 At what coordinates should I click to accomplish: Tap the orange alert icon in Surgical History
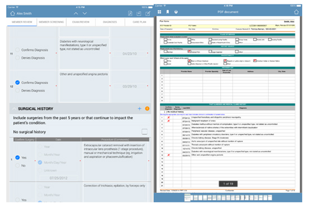(x=147, y=108)
